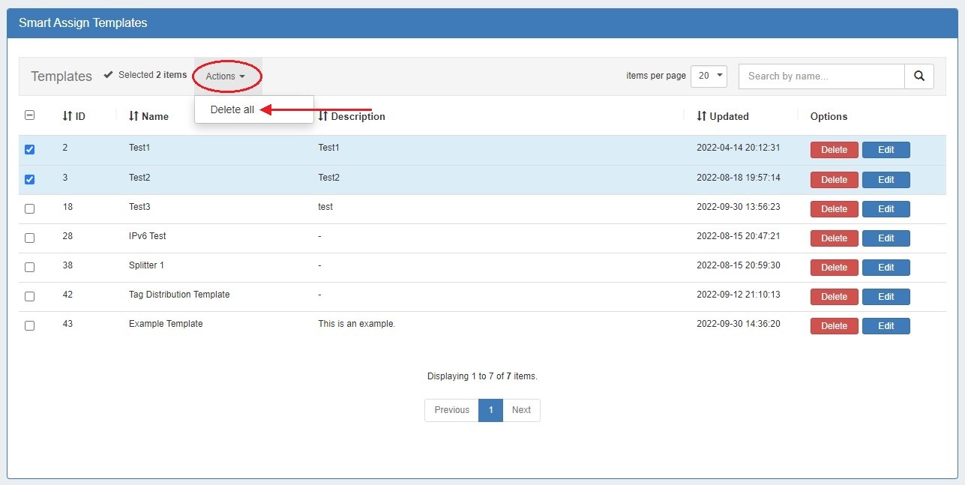The image size is (965, 485).
Task: Go to page 1 in pagination
Action: point(490,410)
